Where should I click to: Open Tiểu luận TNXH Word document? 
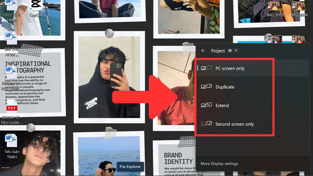12,146
